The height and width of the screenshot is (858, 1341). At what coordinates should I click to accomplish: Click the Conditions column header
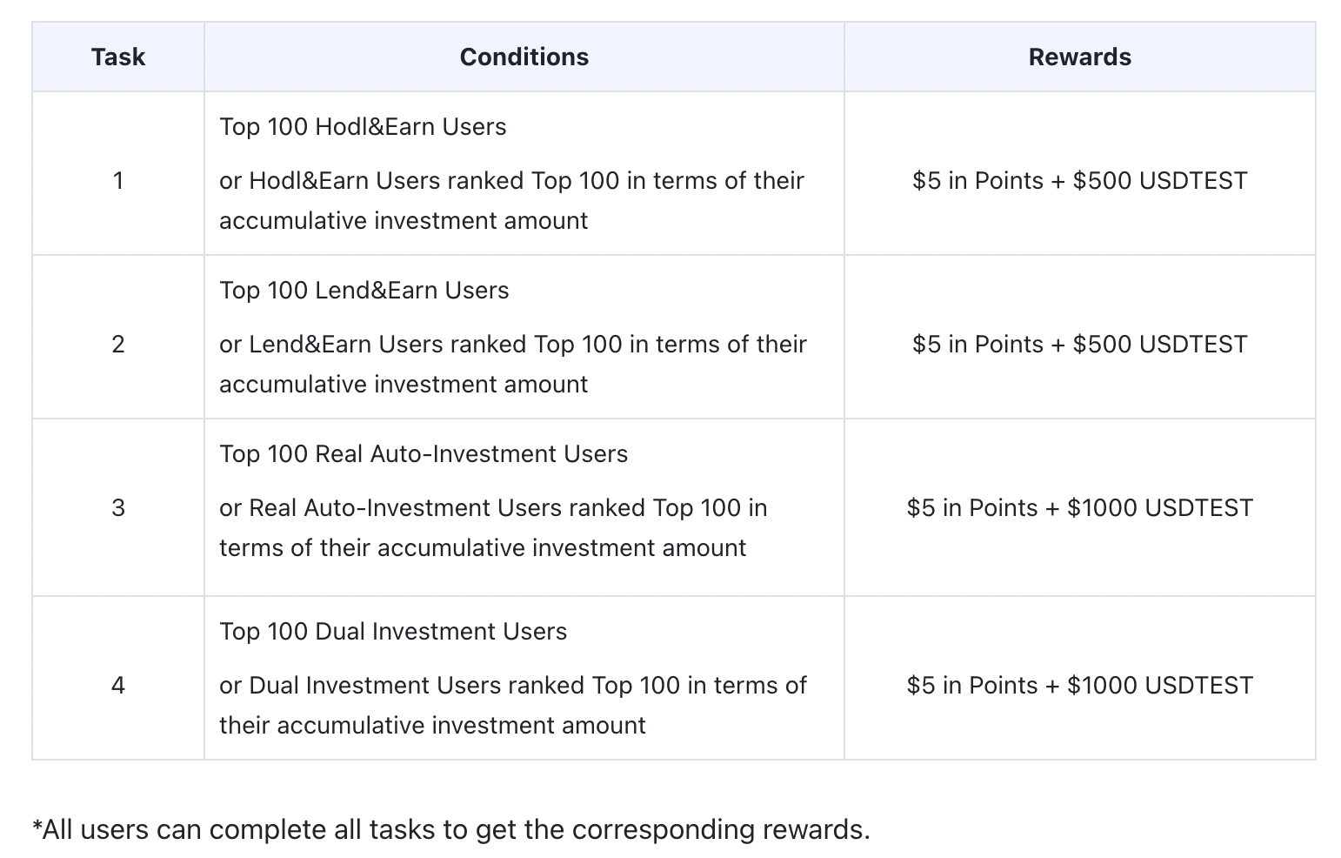point(524,57)
